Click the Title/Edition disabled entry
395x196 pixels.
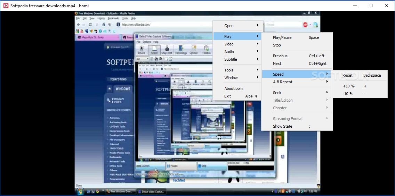click(297, 100)
